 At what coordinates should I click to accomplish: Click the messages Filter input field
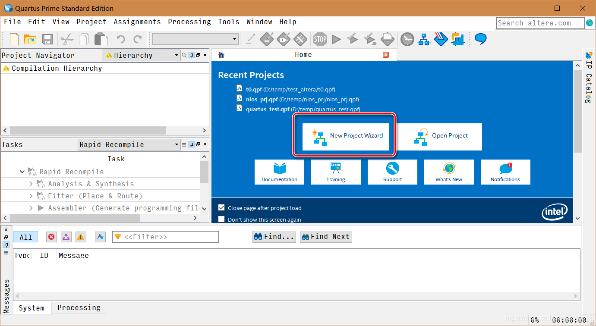click(x=165, y=237)
